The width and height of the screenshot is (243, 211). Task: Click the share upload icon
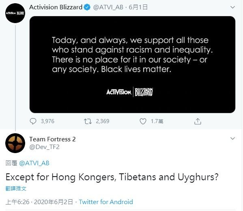coord(198,121)
